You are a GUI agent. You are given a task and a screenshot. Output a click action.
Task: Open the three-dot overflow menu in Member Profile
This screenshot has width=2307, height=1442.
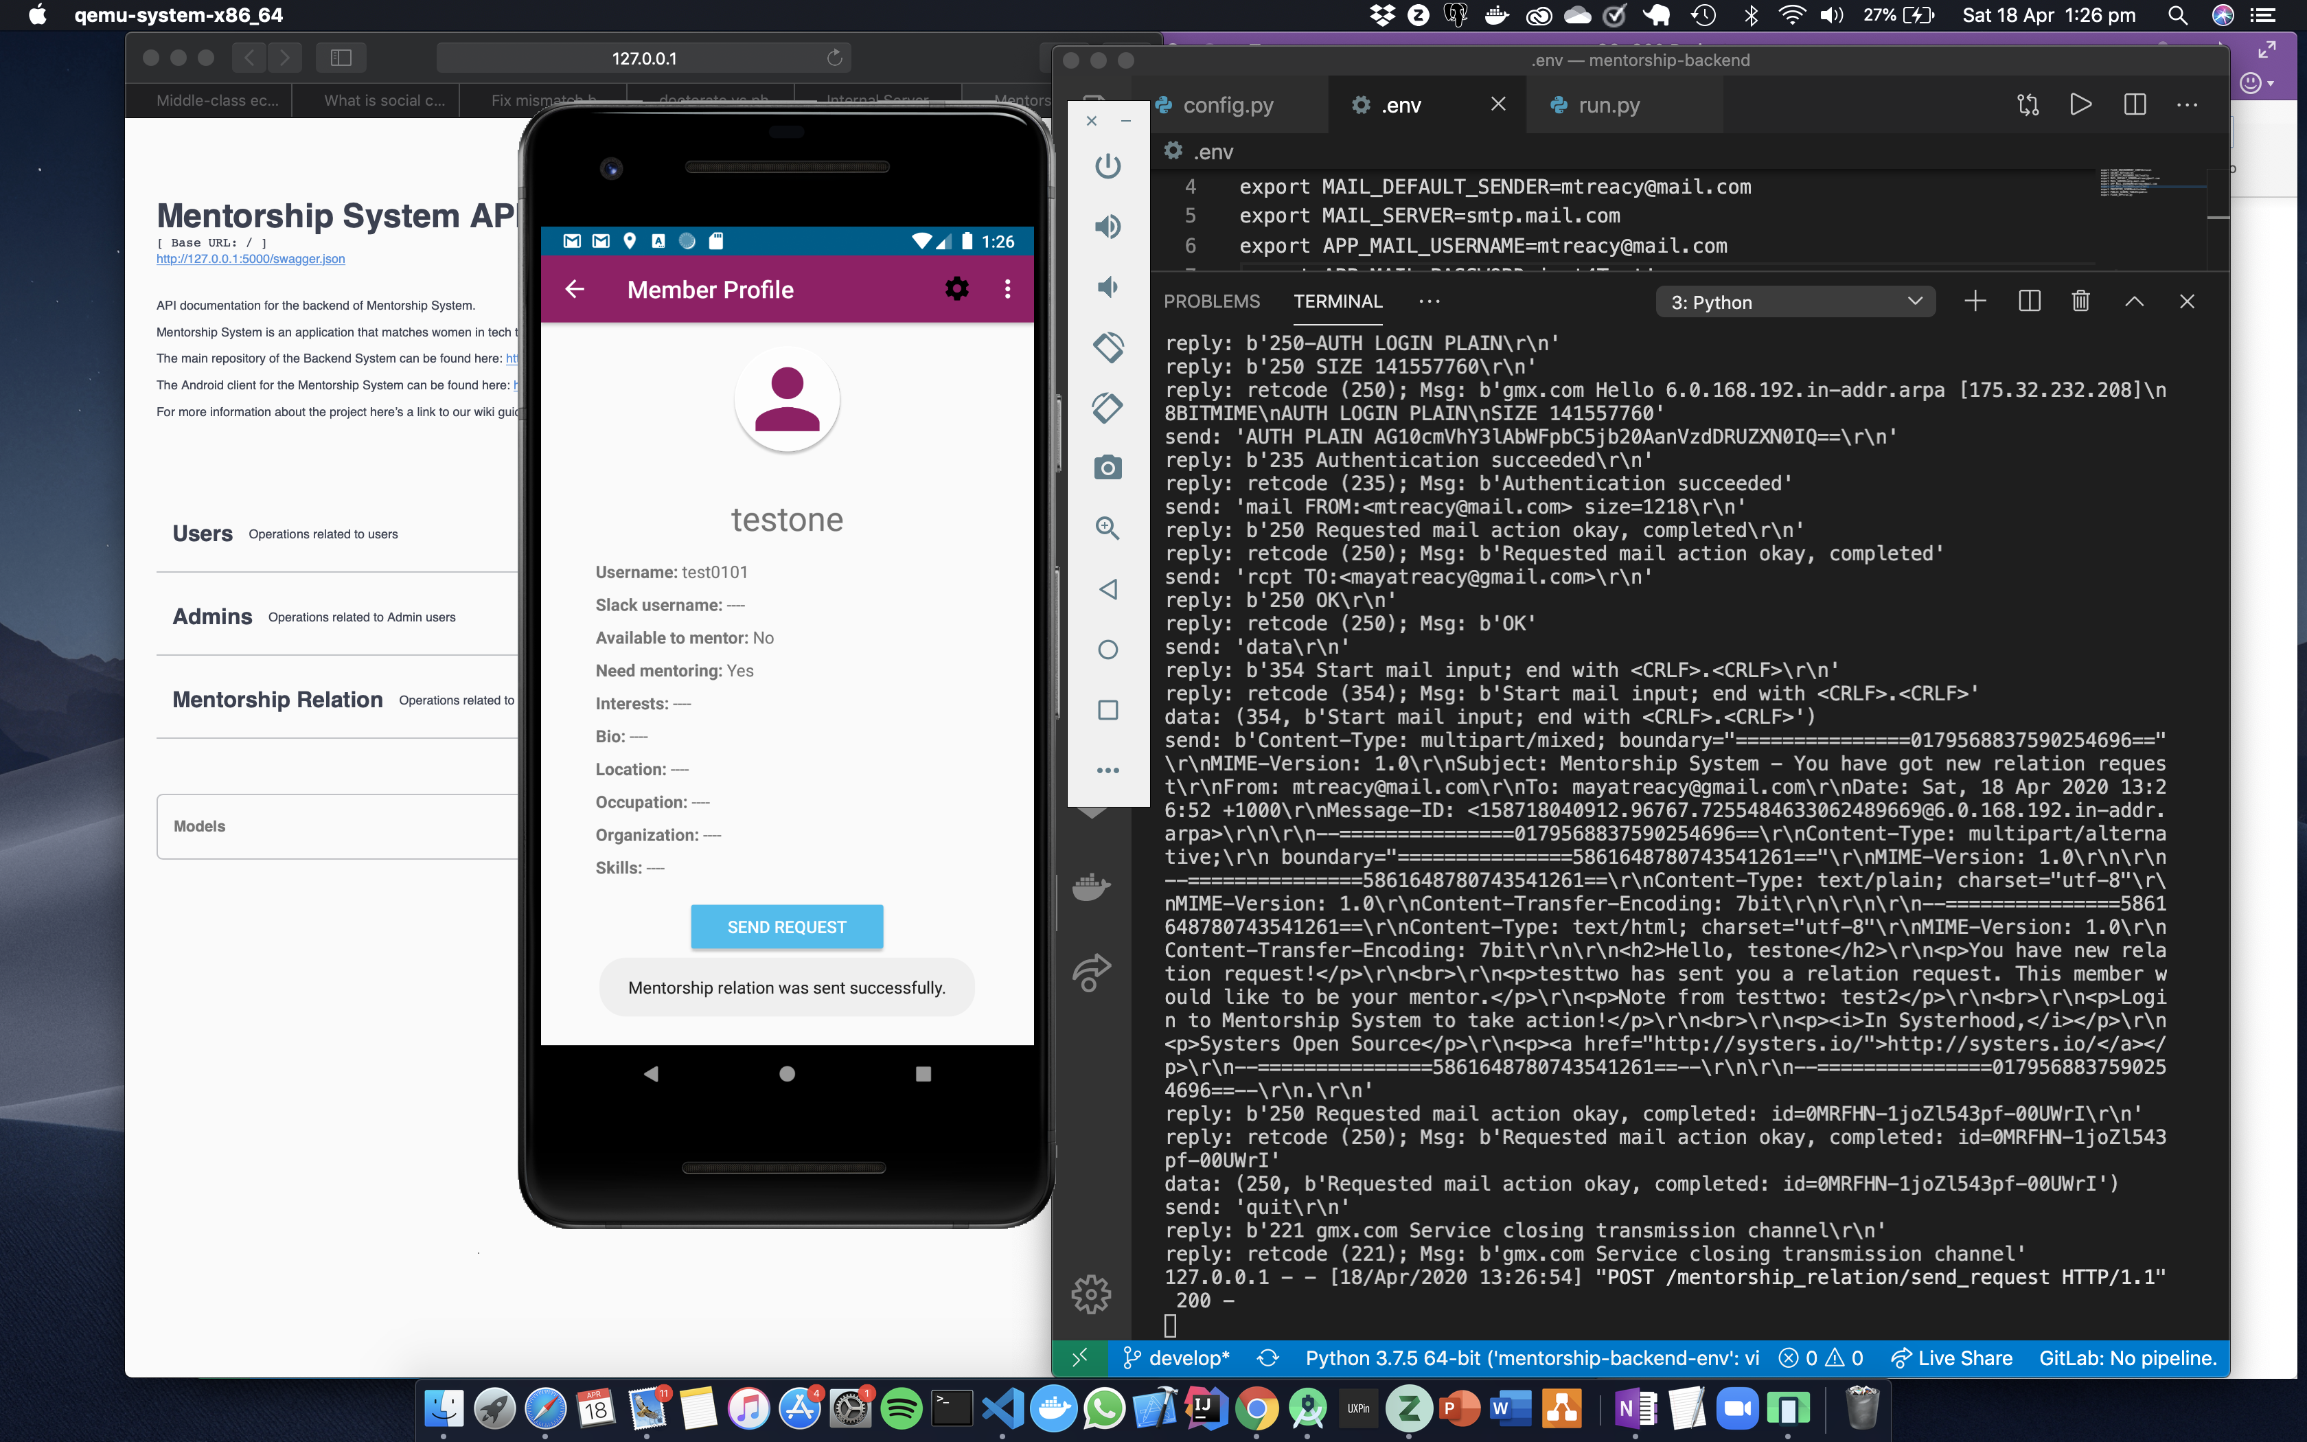point(1008,289)
